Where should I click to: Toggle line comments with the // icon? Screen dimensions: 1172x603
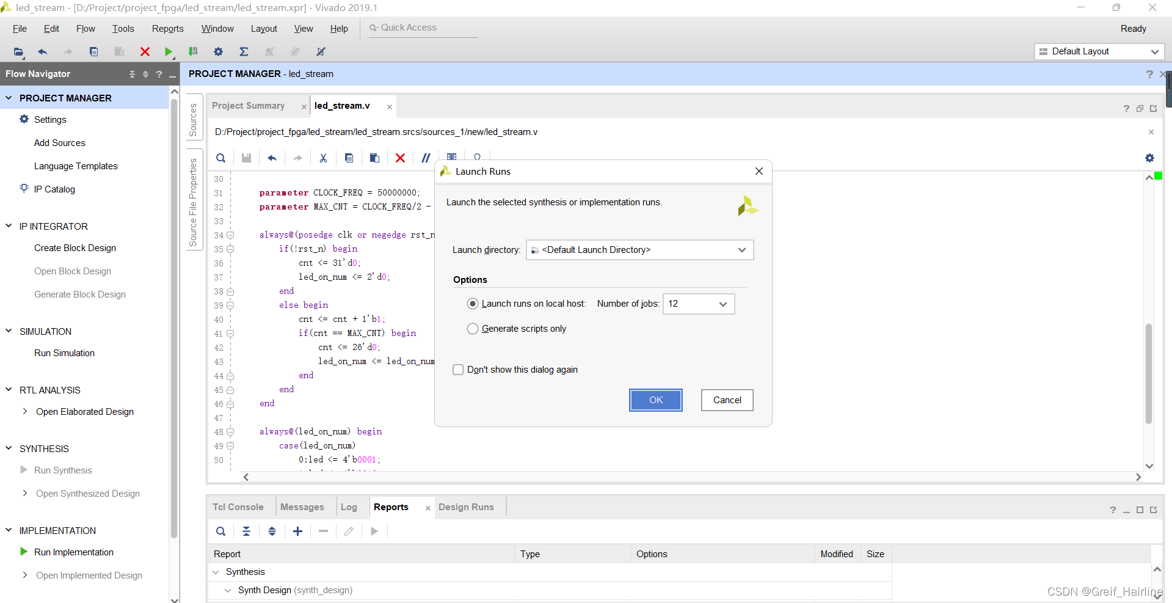coord(426,158)
